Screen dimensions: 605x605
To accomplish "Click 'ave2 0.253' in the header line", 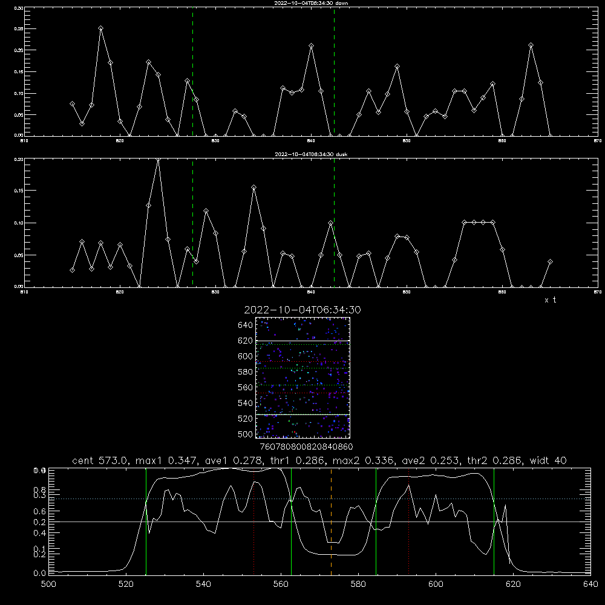I will (x=432, y=460).
